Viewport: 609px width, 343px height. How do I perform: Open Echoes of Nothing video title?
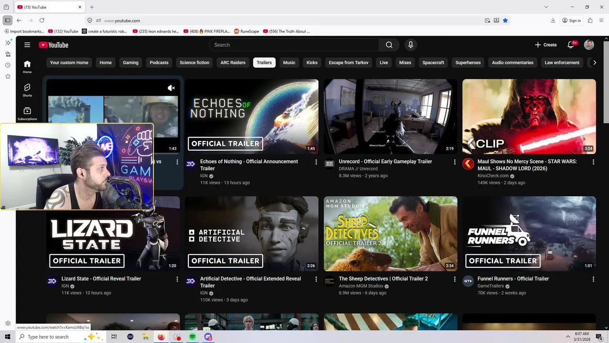(249, 165)
